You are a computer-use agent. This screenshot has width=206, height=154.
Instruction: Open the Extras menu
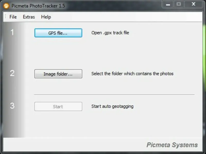point(29,17)
